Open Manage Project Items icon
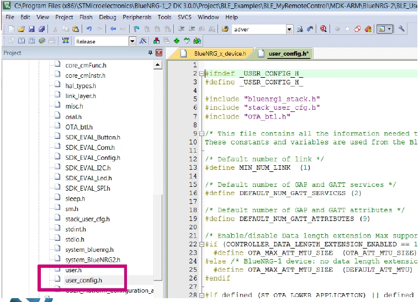 point(157,41)
